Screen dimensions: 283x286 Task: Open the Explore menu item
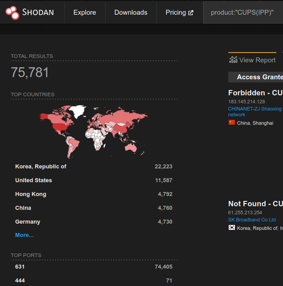pyautogui.click(x=85, y=12)
